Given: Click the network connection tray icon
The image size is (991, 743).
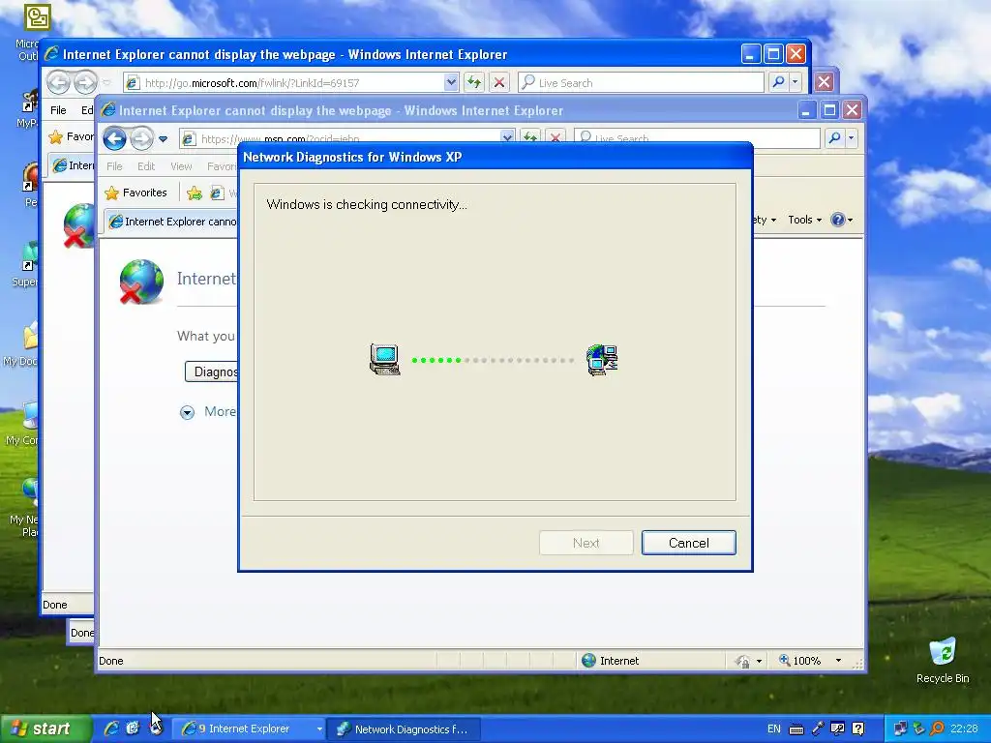Looking at the screenshot, I should click(x=899, y=728).
